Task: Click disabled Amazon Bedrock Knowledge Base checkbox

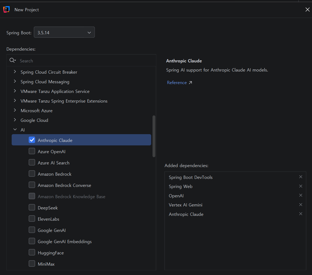Action: [32, 196]
